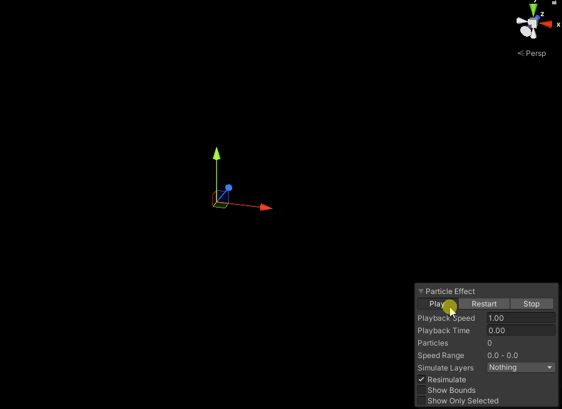Enable Show Bounds checkbox
Screen dimensions: 562x409
pyautogui.click(x=421, y=390)
